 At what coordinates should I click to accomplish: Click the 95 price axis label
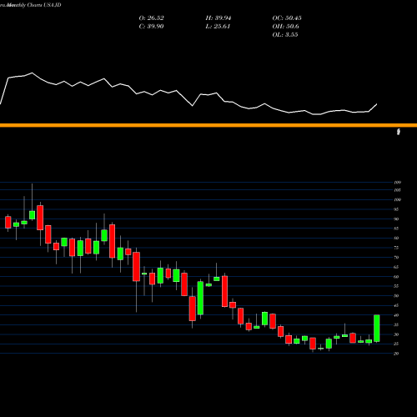[x=396, y=209]
